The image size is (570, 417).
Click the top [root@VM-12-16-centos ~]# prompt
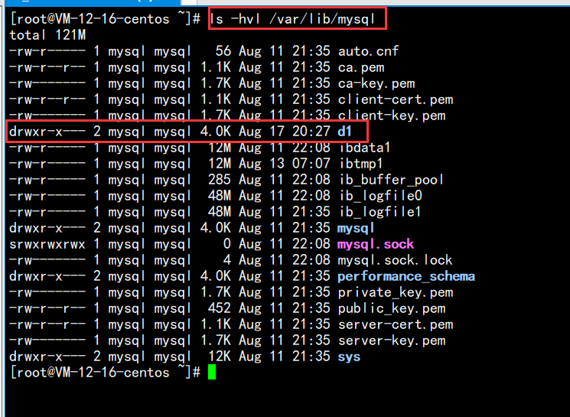105,19
